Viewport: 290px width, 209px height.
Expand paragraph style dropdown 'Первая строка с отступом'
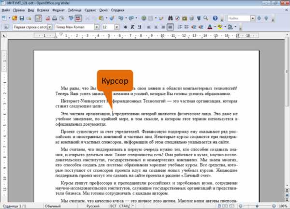(50, 27)
